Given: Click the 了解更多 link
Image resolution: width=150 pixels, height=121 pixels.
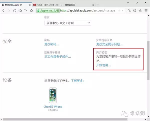Looking at the screenshot, I should click(78, 81).
